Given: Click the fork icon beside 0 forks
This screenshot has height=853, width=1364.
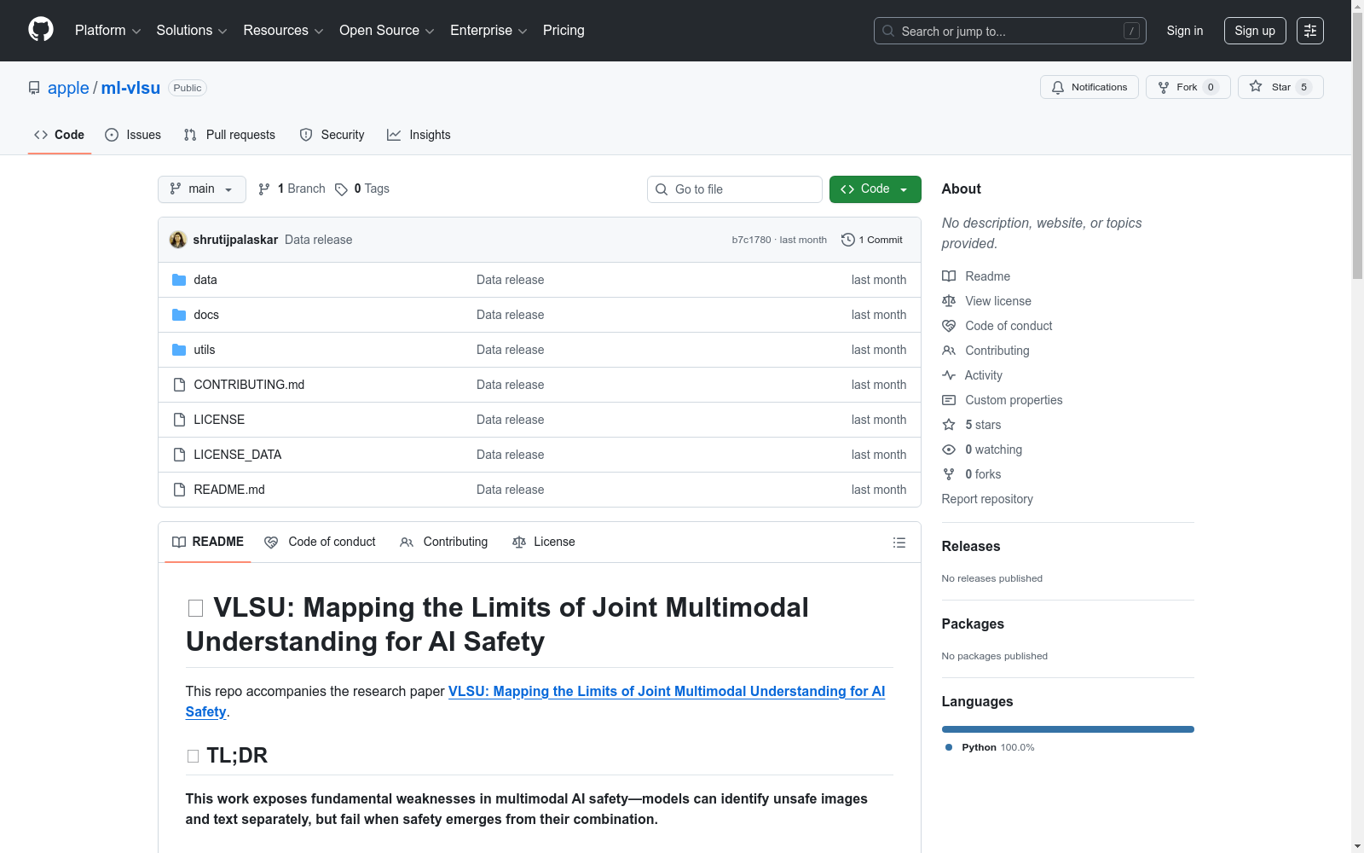Looking at the screenshot, I should pyautogui.click(x=949, y=474).
